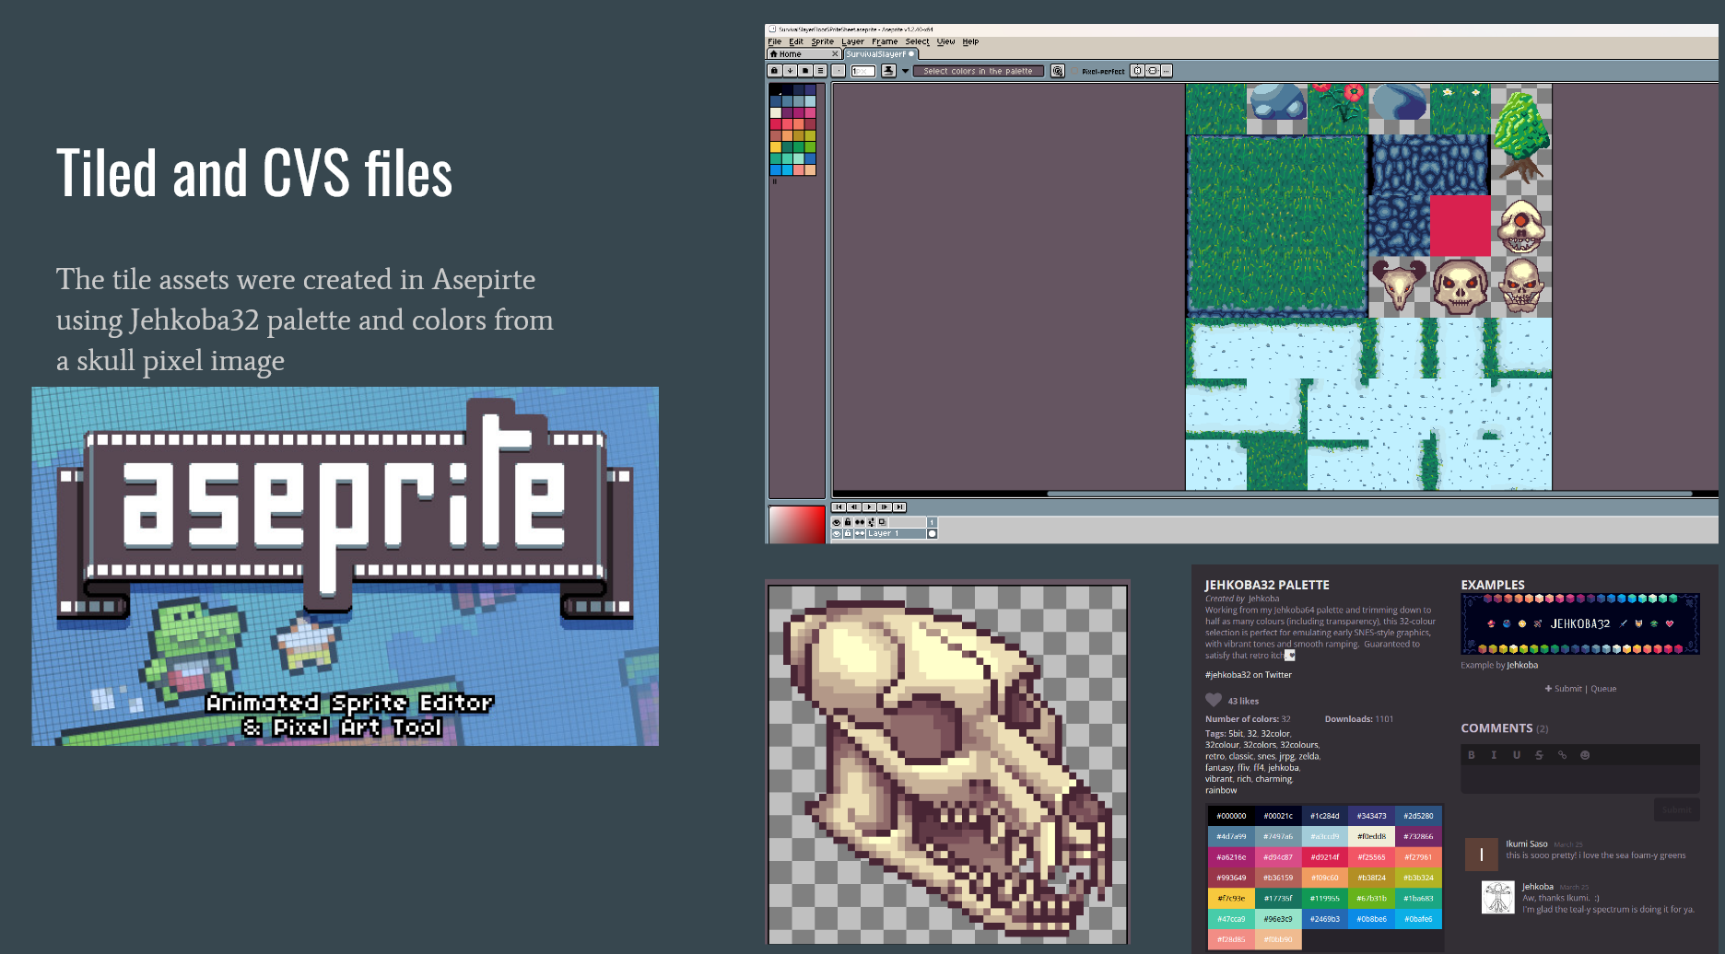Click the horizontal symmetry icon
The image size is (1725, 954).
[1153, 71]
